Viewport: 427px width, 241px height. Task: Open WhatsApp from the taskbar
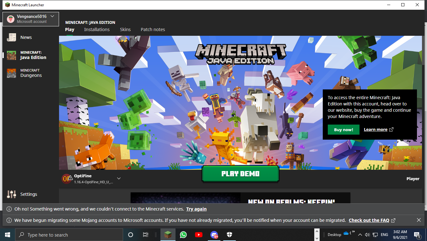183,235
